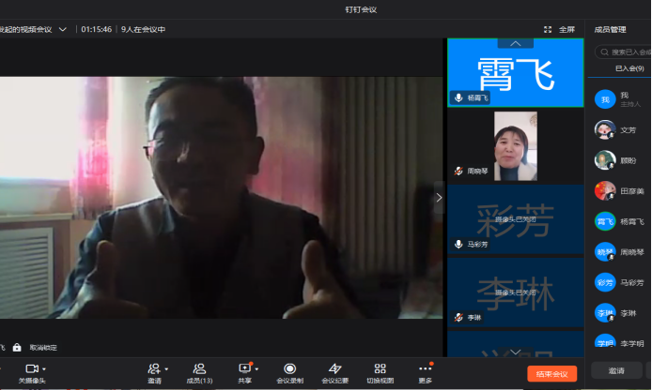Click the 霄飞 avatar in member list
The image size is (652, 390).
coord(605,221)
